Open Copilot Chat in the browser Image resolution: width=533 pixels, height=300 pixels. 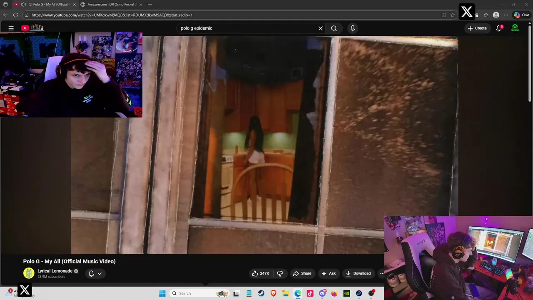pyautogui.click(x=521, y=15)
